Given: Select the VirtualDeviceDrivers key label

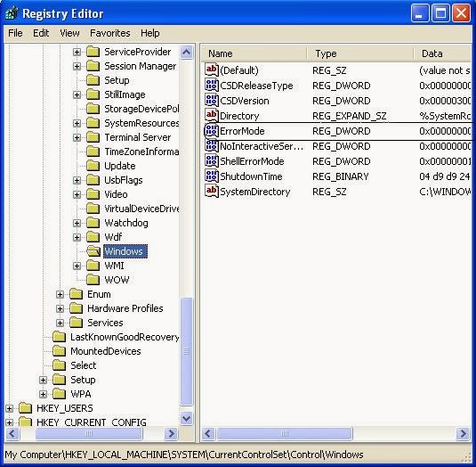Looking at the screenshot, I should (x=141, y=209).
